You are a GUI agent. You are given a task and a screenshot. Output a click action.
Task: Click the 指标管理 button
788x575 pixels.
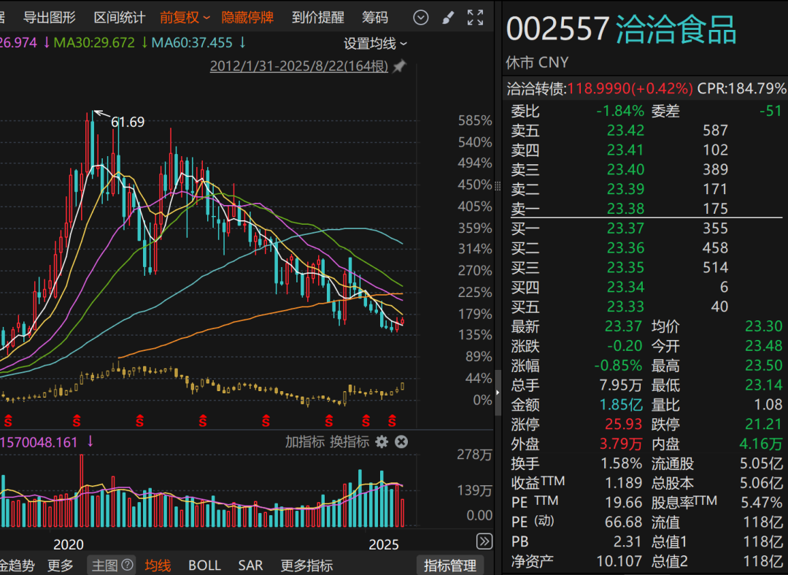(449, 566)
